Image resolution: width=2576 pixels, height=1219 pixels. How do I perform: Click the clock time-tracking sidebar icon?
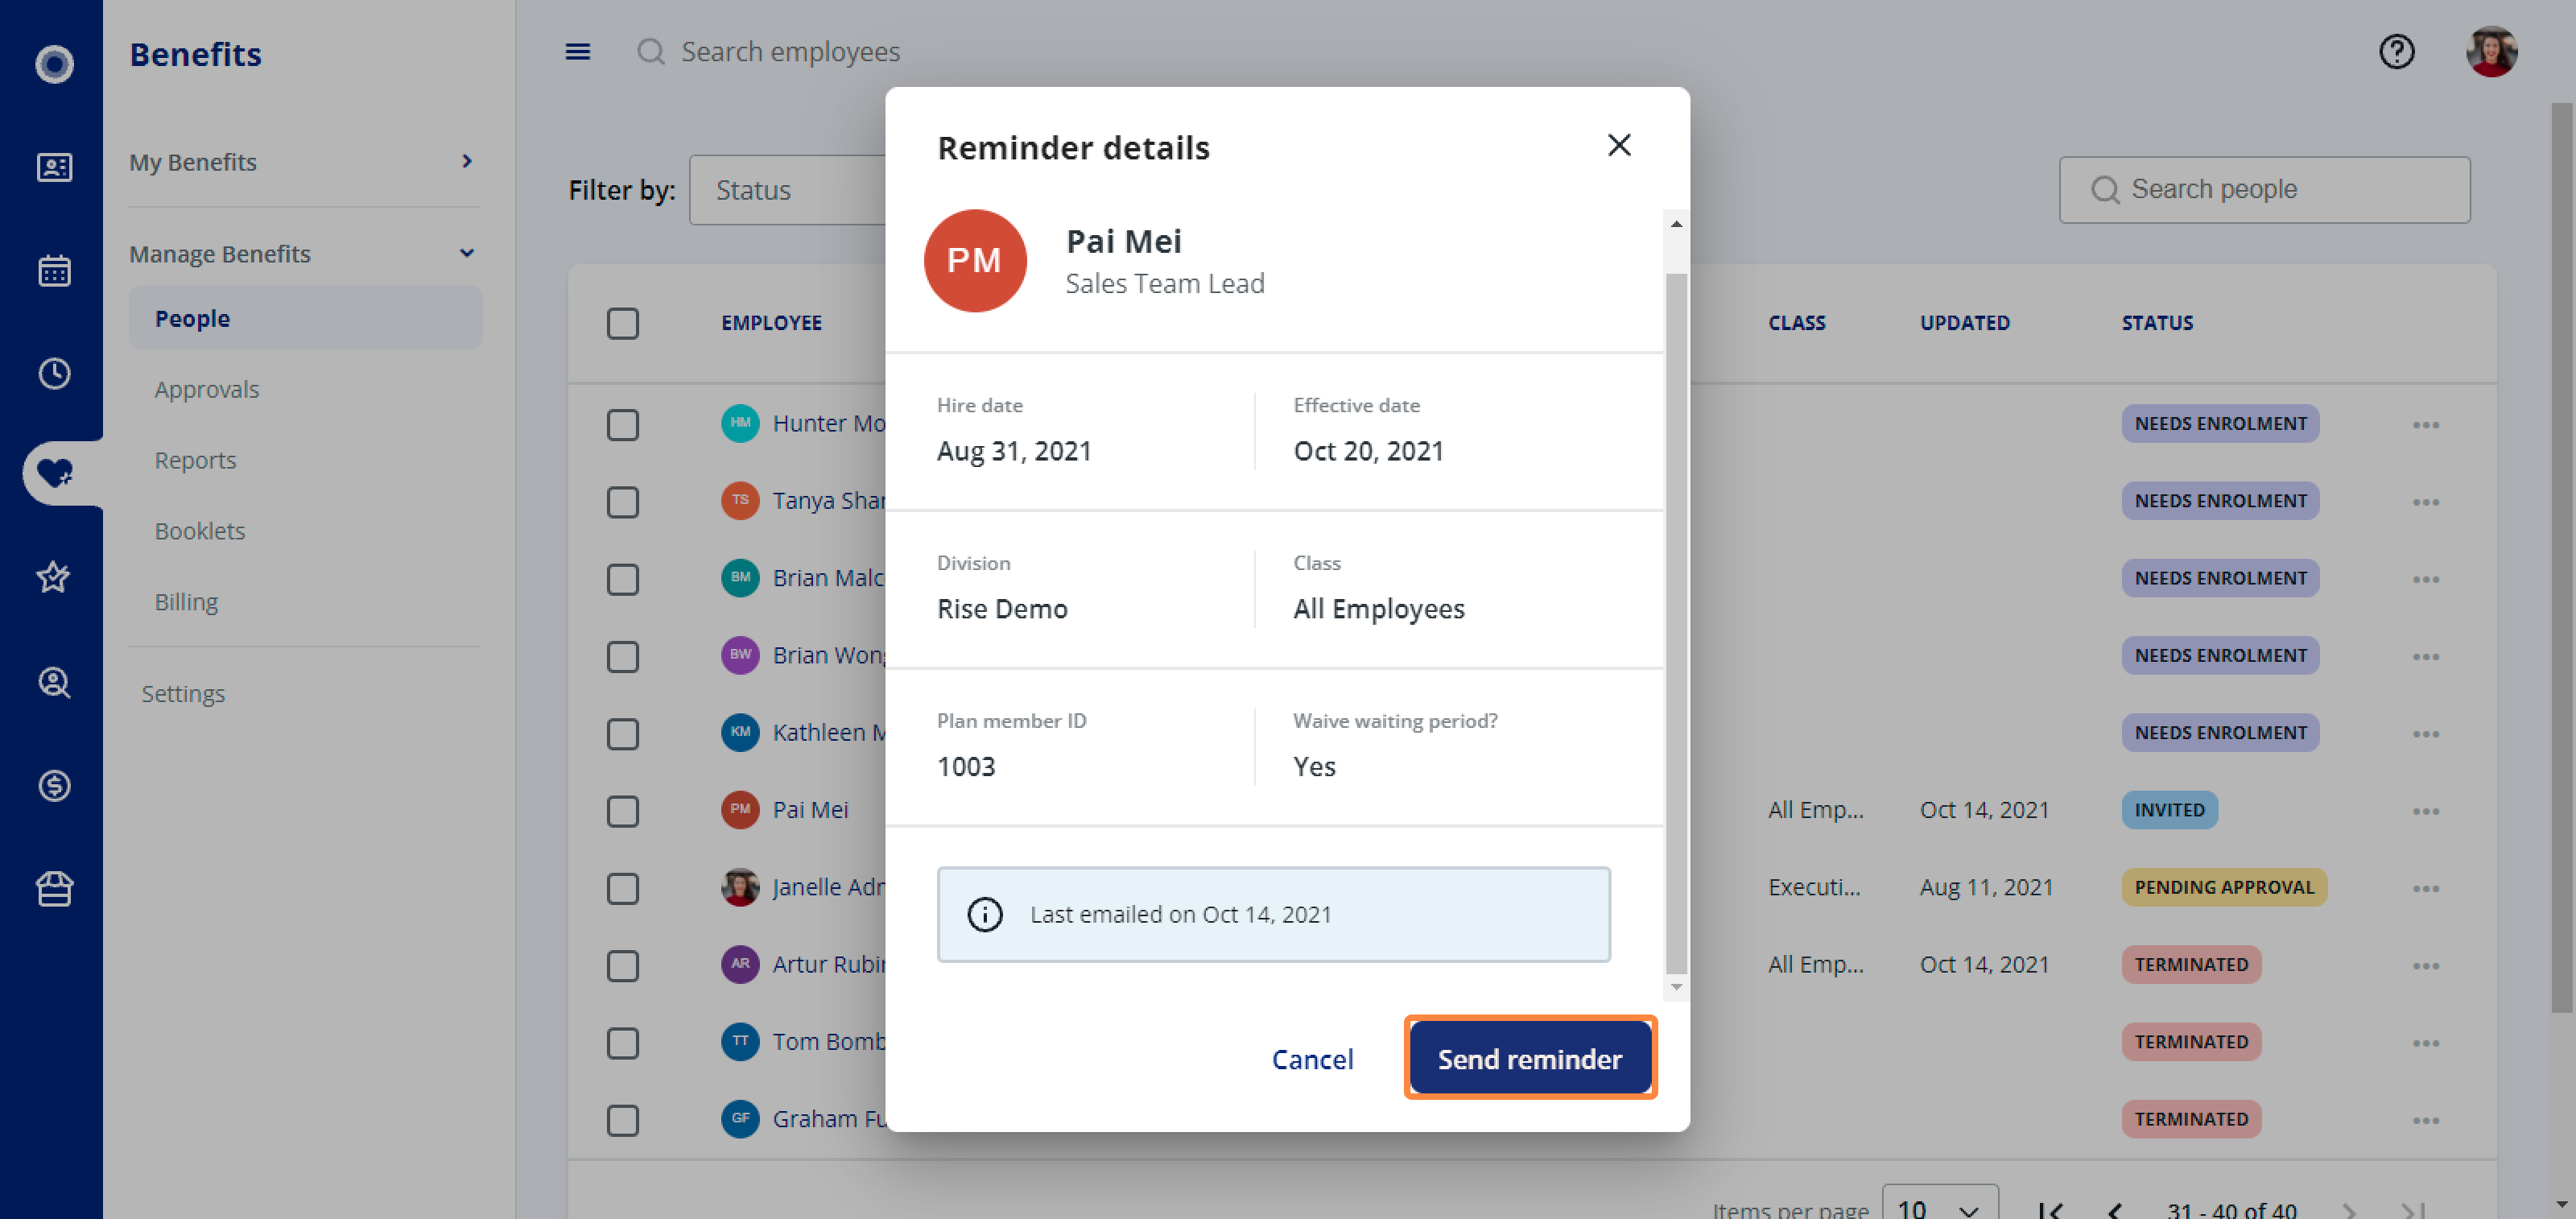tap(54, 373)
